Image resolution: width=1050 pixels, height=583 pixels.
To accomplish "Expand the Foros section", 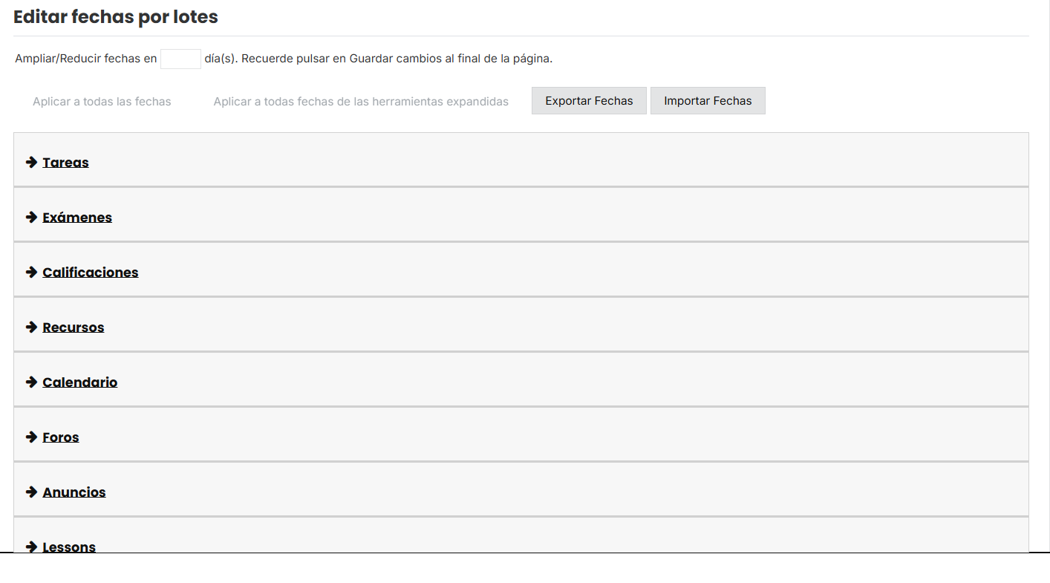I will (61, 437).
